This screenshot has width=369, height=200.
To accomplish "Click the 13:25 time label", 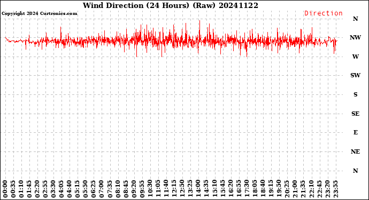I will coord(190,189).
